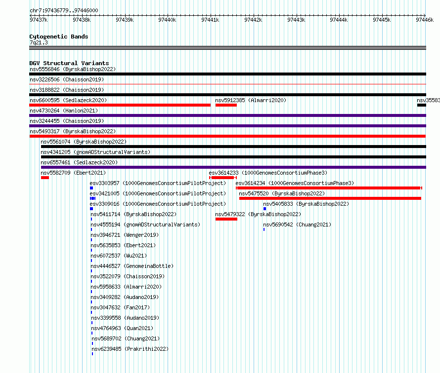
Task: Click the nsv5689702 (Chuang2021) label
Action: pos(126,338)
